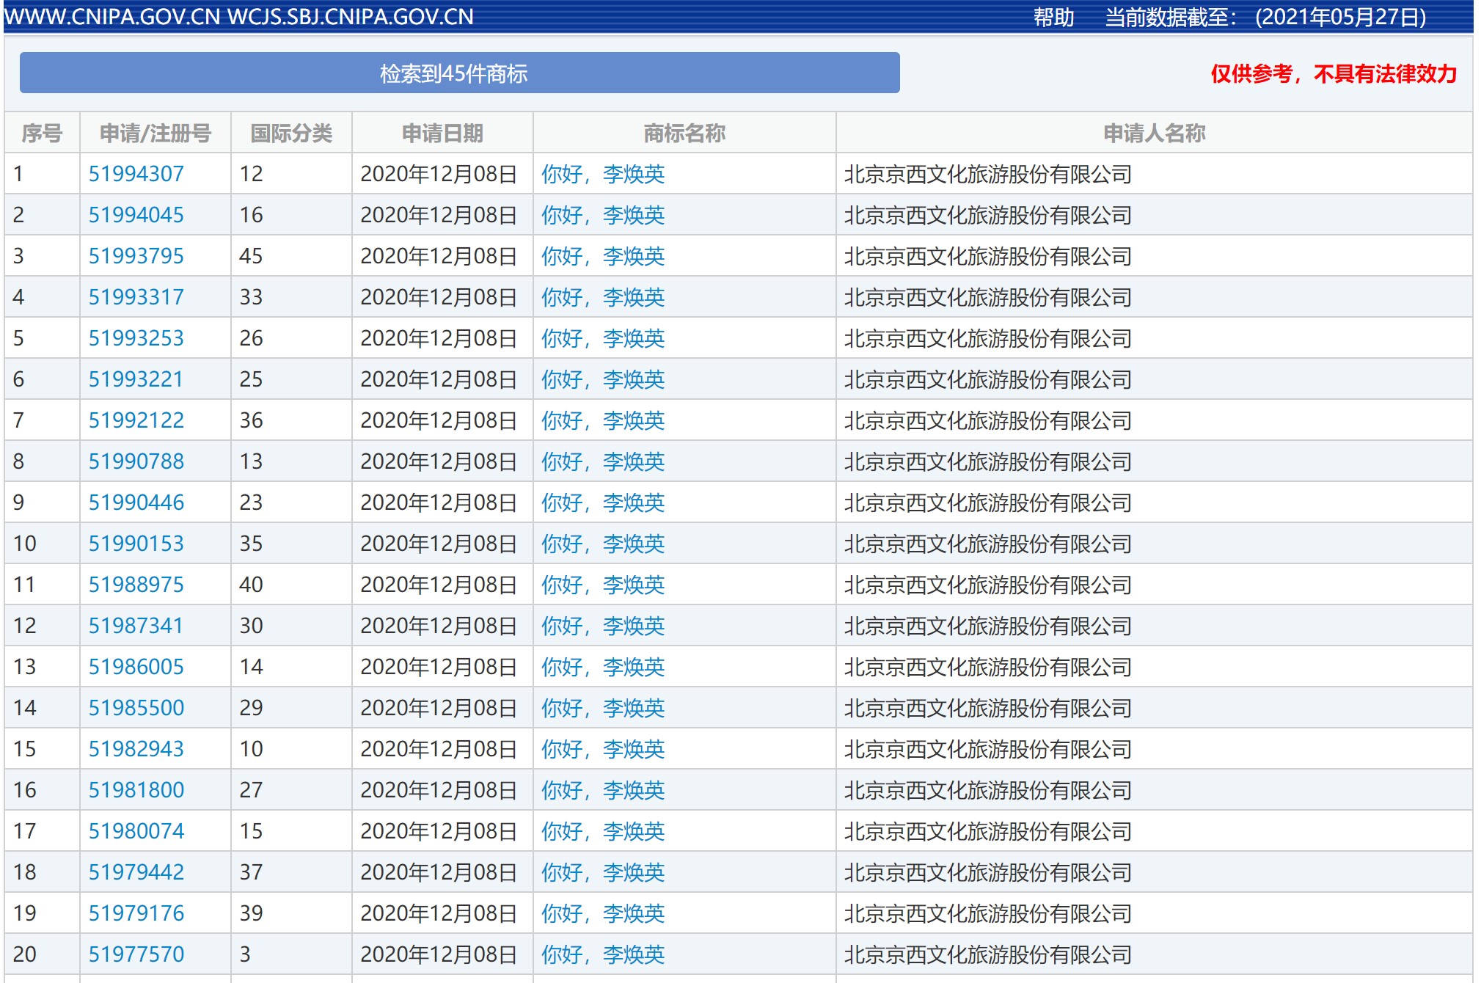Click the 商标名称 column header
This screenshot has width=1481, height=983.
684,133
